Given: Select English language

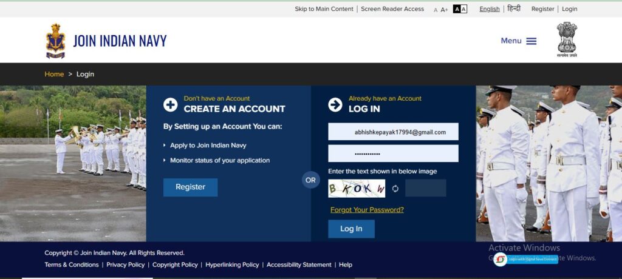Looking at the screenshot, I should [490, 9].
